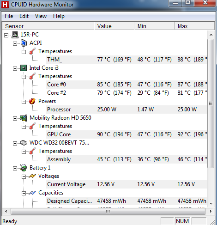Viewport: 217px width, 225px height.
Task: Click the thermometer icon under ACPI
Action: point(32,51)
